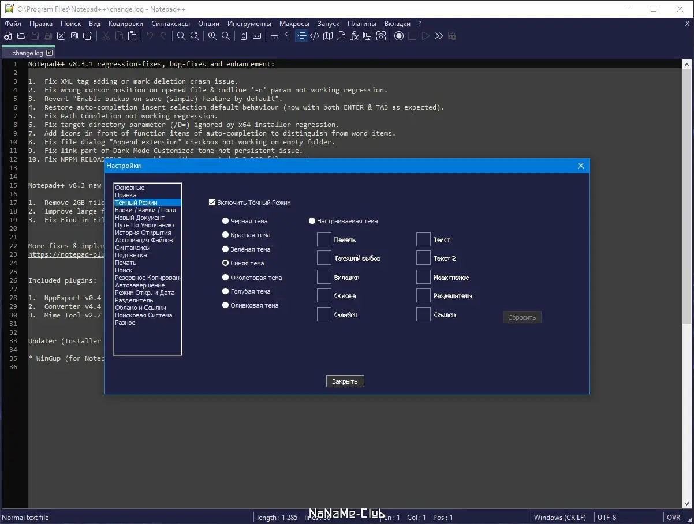Create a new file via toolbar icon
Screen dimensions: 694x524
pyautogui.click(x=8, y=36)
